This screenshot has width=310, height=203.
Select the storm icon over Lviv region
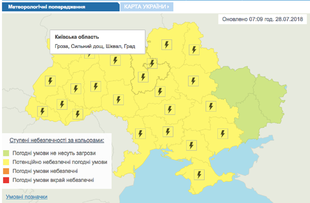50,81
